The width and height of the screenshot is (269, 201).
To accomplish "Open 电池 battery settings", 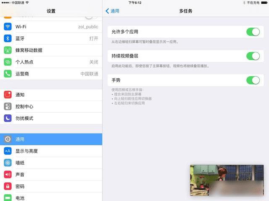I will pyautogui.click(x=51, y=197).
